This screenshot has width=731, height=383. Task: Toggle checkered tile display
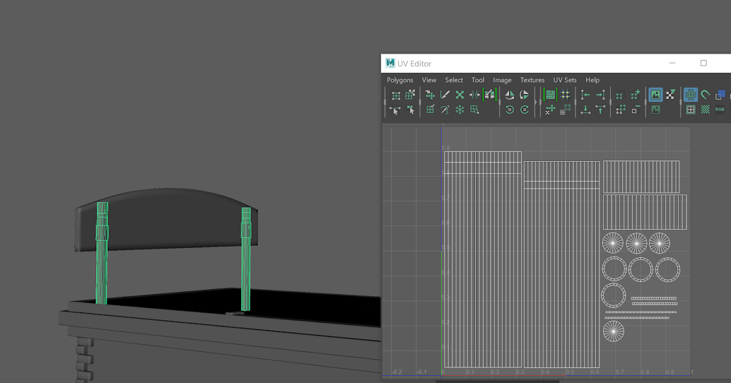704,109
